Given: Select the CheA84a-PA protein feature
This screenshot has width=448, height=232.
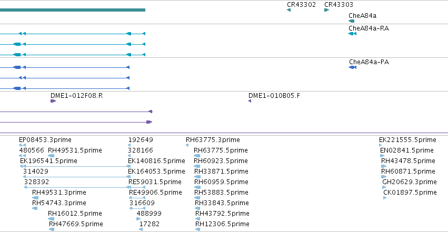Looking at the screenshot, I should click(x=353, y=67).
